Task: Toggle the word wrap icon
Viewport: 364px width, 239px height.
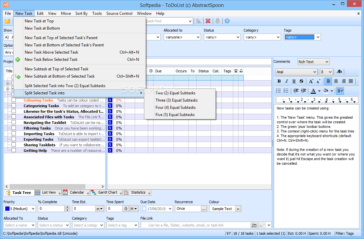Action: (x=340, y=91)
